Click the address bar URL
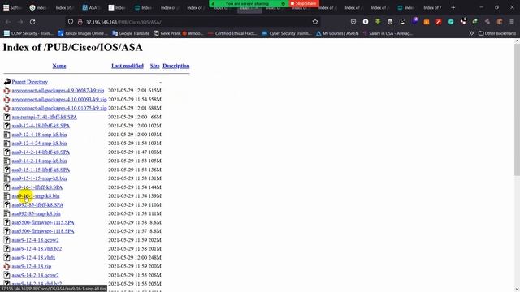Viewport: 520px width, 292px height. pyautogui.click(x=123, y=22)
